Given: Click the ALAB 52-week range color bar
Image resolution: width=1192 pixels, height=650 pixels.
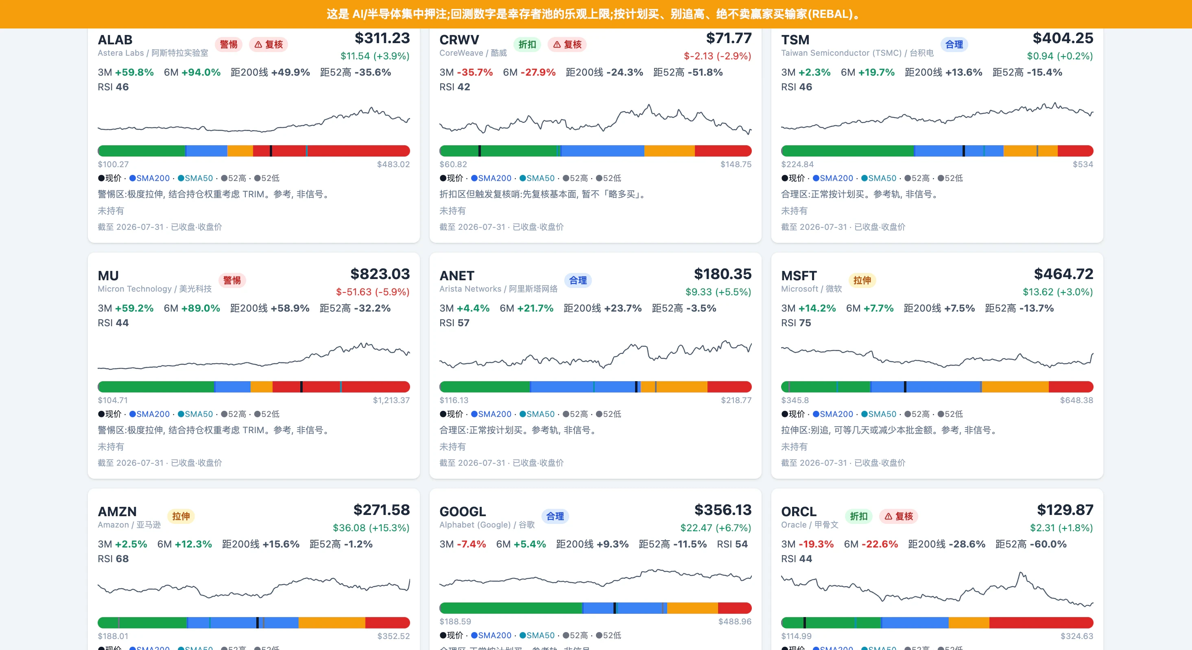Looking at the screenshot, I should (x=253, y=151).
